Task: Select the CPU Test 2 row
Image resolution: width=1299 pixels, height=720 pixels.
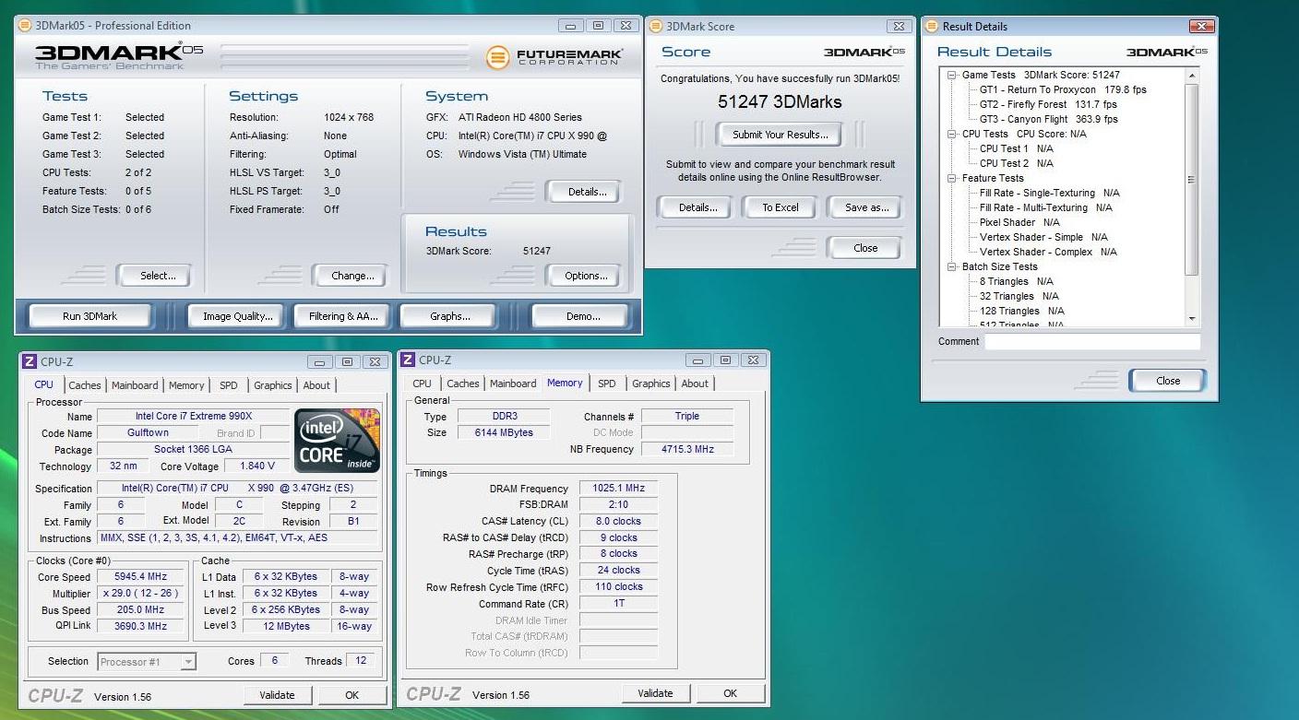Action: coord(1016,164)
